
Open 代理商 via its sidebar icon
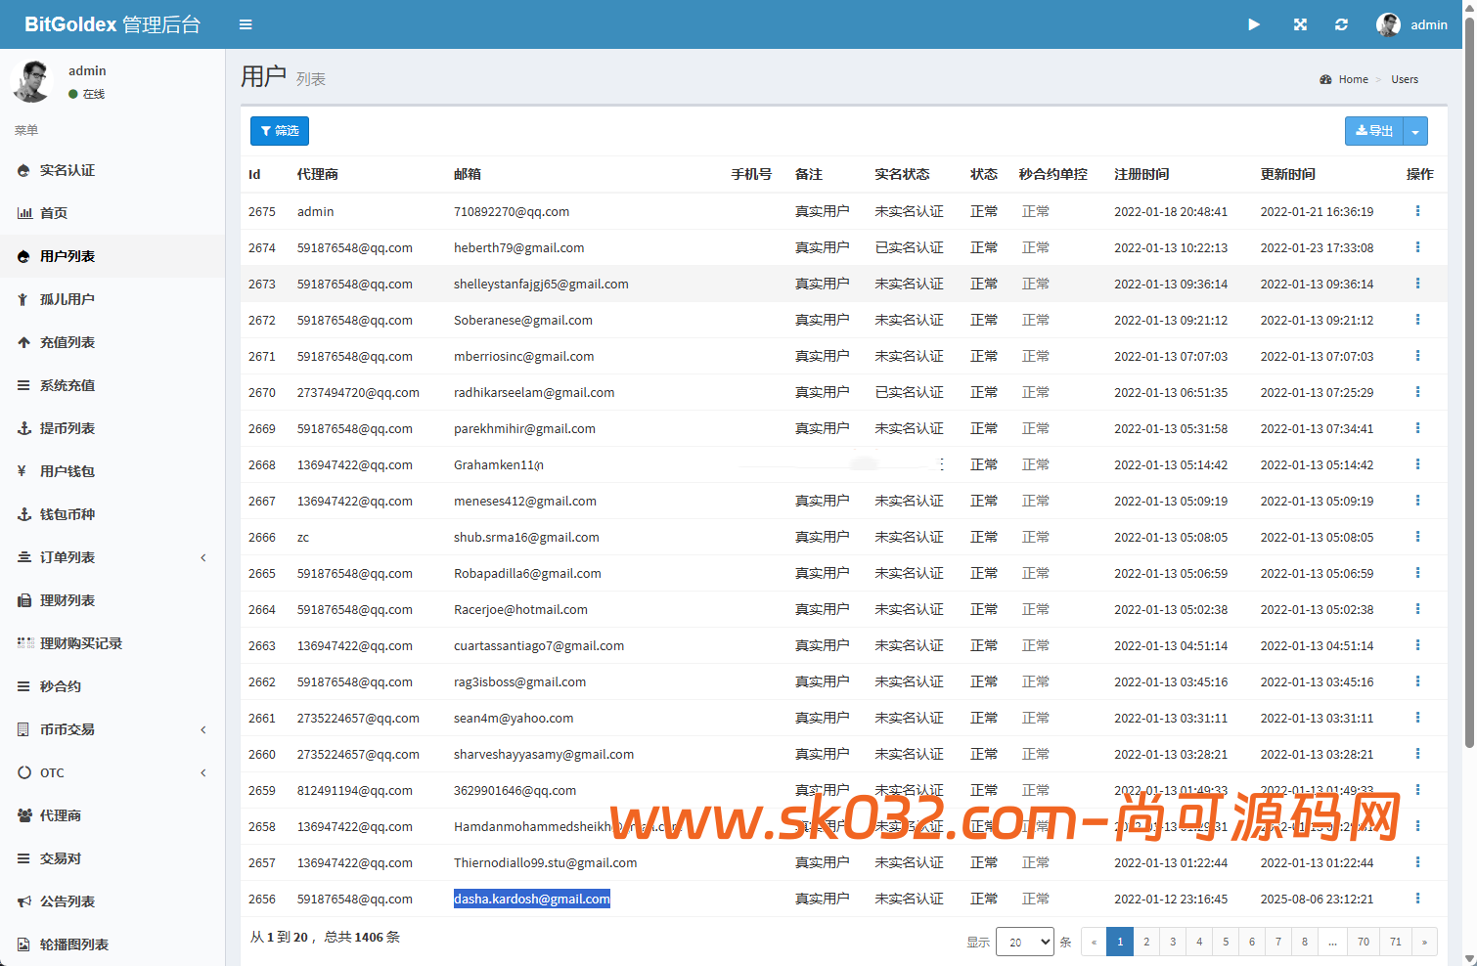tap(24, 815)
